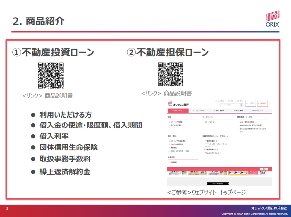Expand the アプリ・ツール navigation menu
This screenshot has height=217, width=291.
click(x=199, y=111)
